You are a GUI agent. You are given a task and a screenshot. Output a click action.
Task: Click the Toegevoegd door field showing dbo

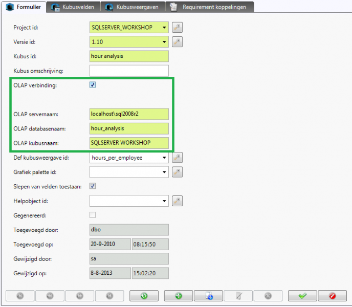129,230
